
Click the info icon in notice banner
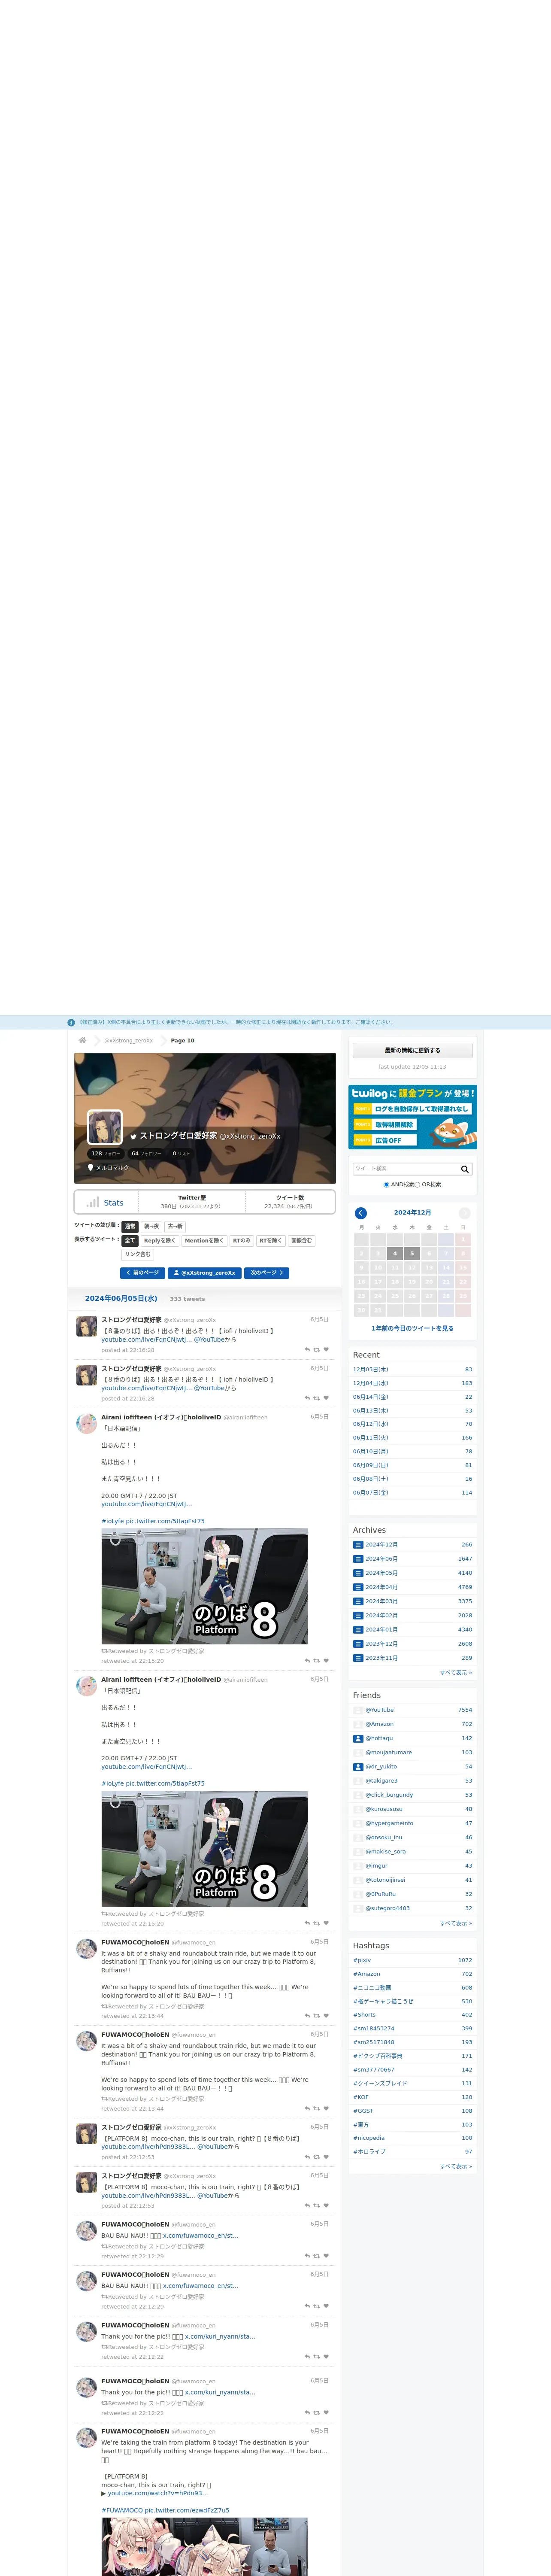point(71,1023)
